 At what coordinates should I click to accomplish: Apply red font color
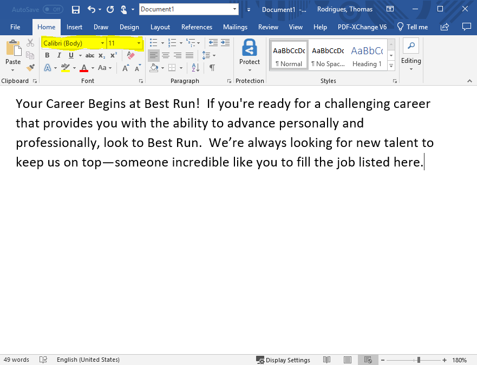click(x=84, y=68)
